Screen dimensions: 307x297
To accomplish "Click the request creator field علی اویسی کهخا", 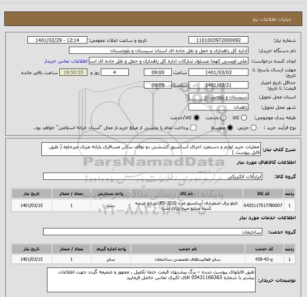I will point(169,61).
